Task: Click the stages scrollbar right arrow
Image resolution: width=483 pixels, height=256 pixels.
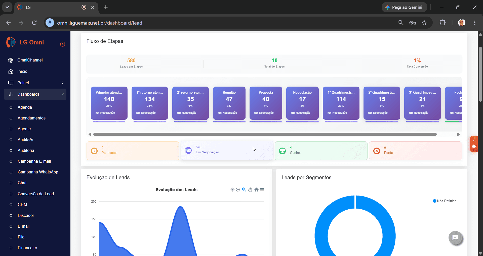Action: point(458,134)
